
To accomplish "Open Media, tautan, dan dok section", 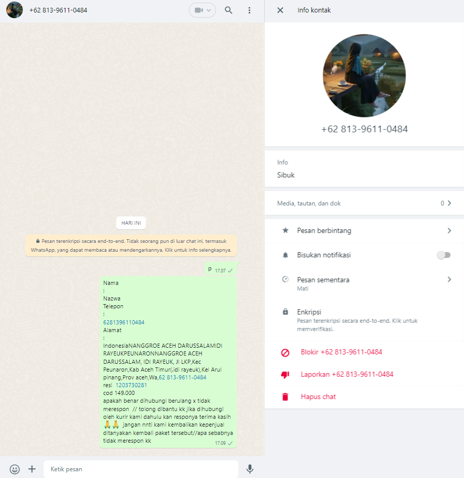I will (364, 203).
